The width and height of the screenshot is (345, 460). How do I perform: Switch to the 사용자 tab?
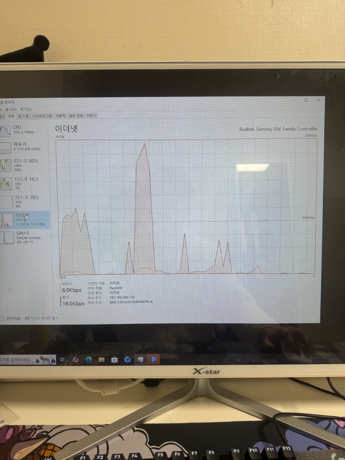tap(60, 116)
